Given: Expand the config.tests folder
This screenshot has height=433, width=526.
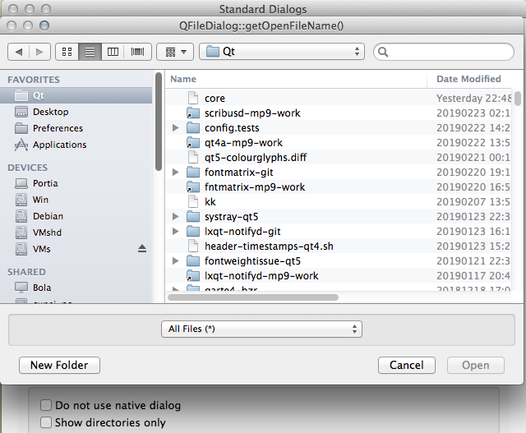Looking at the screenshot, I should tap(176, 128).
